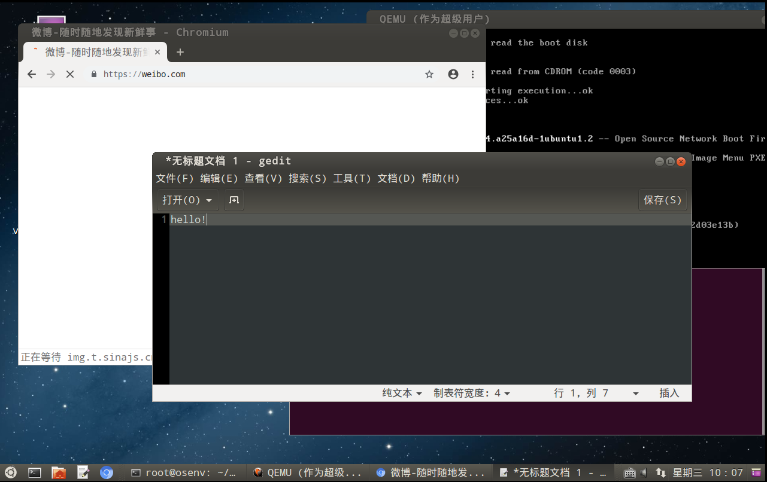Open a new browser tab with +
The width and height of the screenshot is (767, 482).
180,52
